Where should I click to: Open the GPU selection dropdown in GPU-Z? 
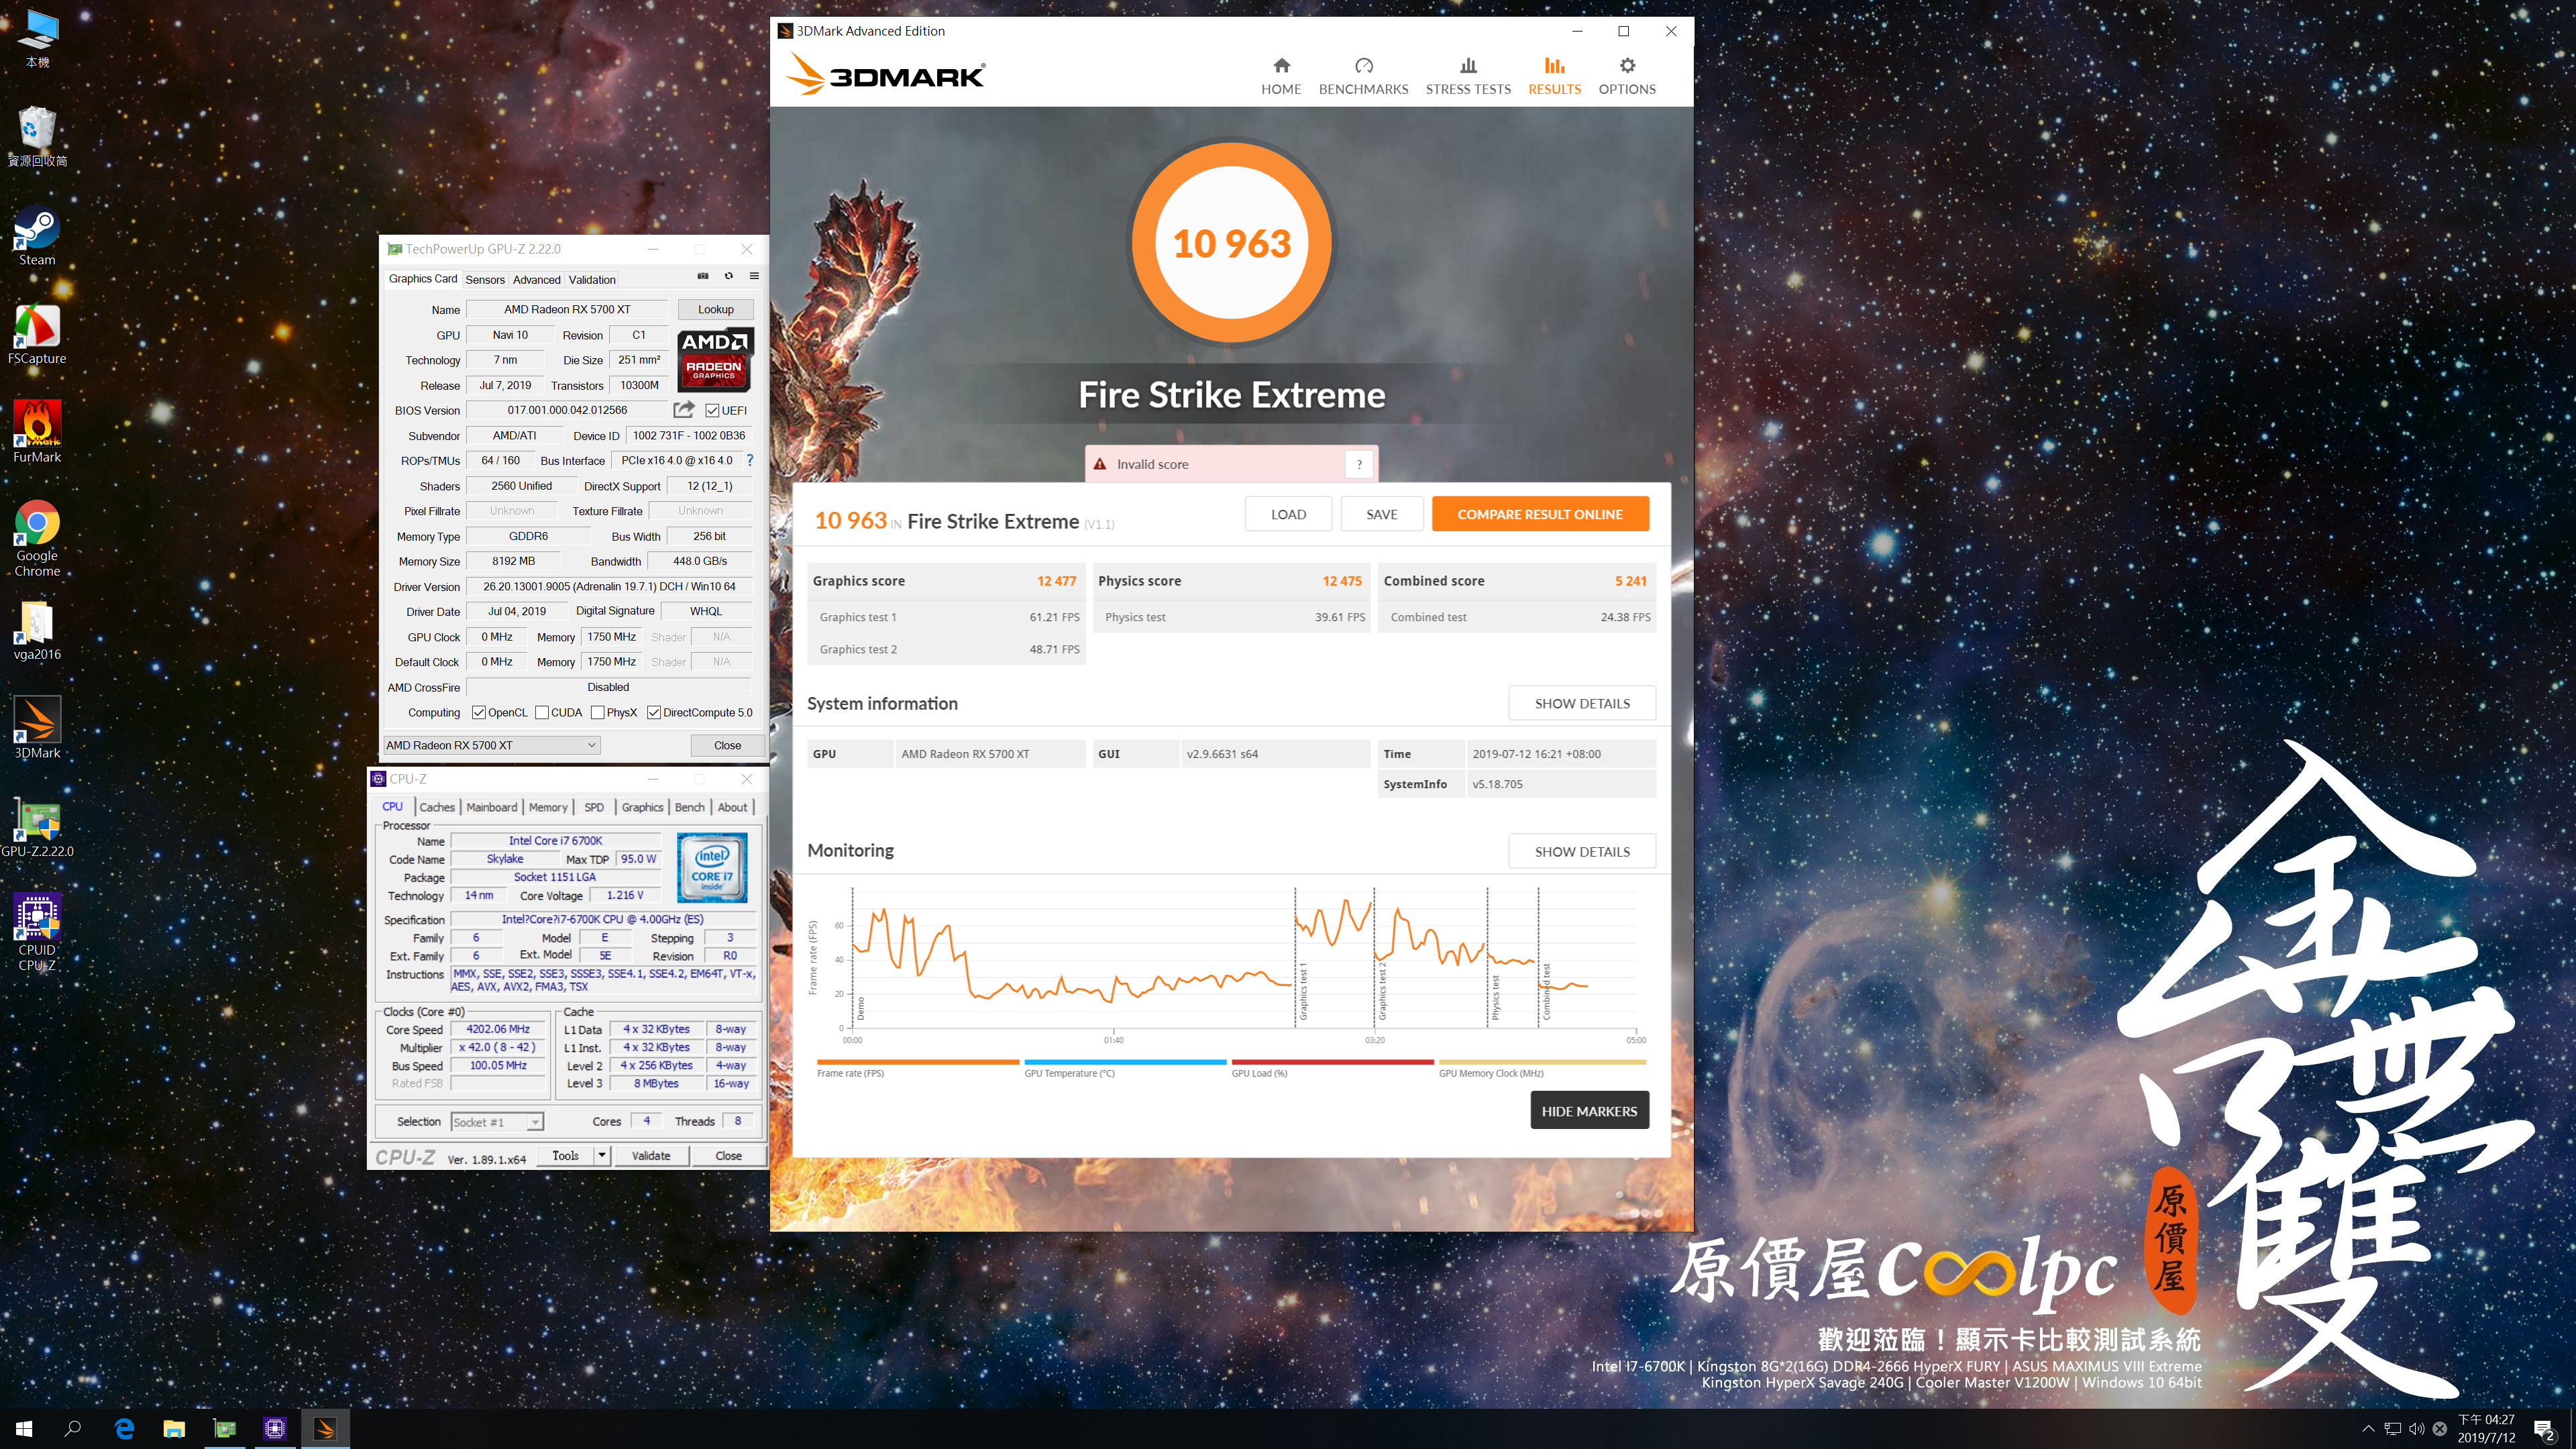[x=491, y=745]
